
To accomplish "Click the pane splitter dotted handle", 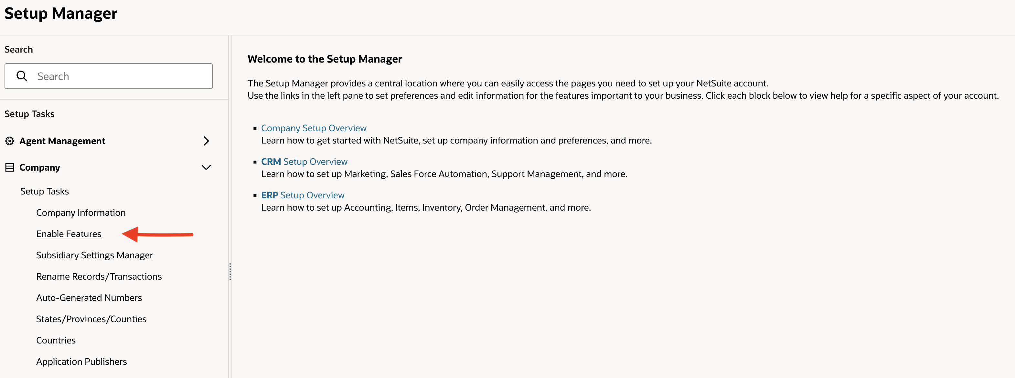I will 230,271.
